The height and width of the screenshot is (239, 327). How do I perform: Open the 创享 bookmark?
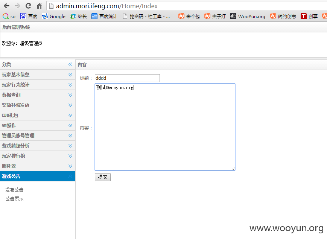(x=309, y=16)
